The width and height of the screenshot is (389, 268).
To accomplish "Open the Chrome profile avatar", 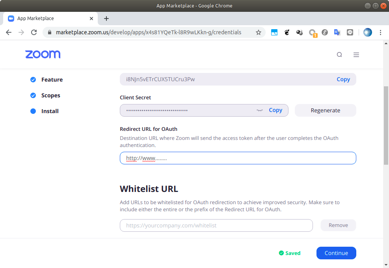I will click(x=368, y=32).
